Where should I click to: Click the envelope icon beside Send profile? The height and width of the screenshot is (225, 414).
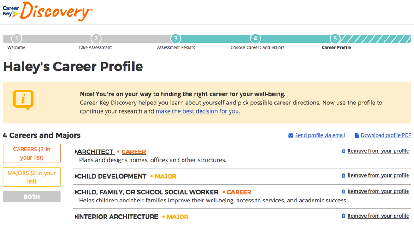[290, 135]
